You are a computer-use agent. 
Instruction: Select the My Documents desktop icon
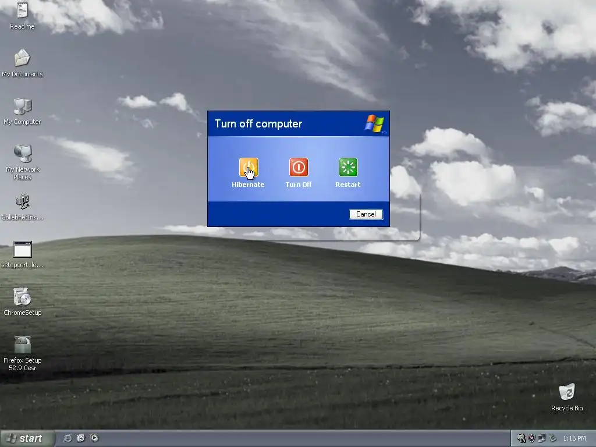pos(22,63)
